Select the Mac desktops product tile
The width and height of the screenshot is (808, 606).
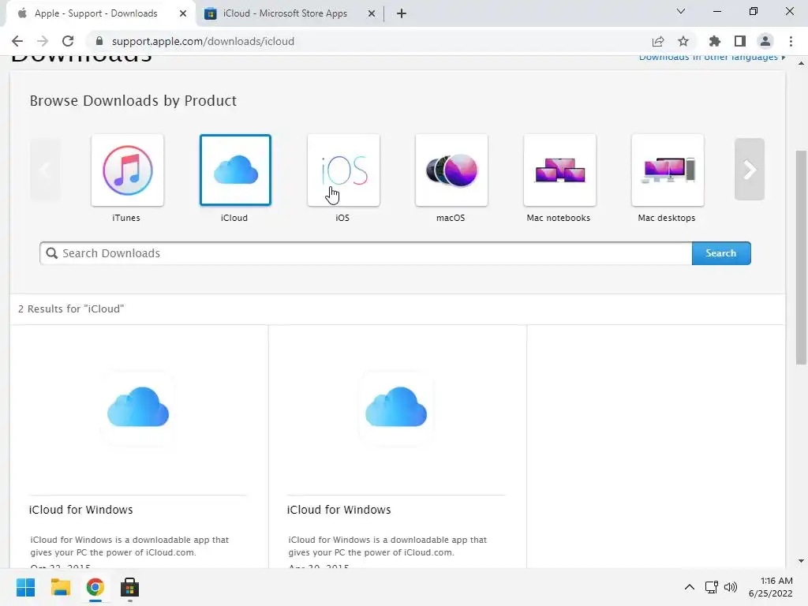pos(668,170)
